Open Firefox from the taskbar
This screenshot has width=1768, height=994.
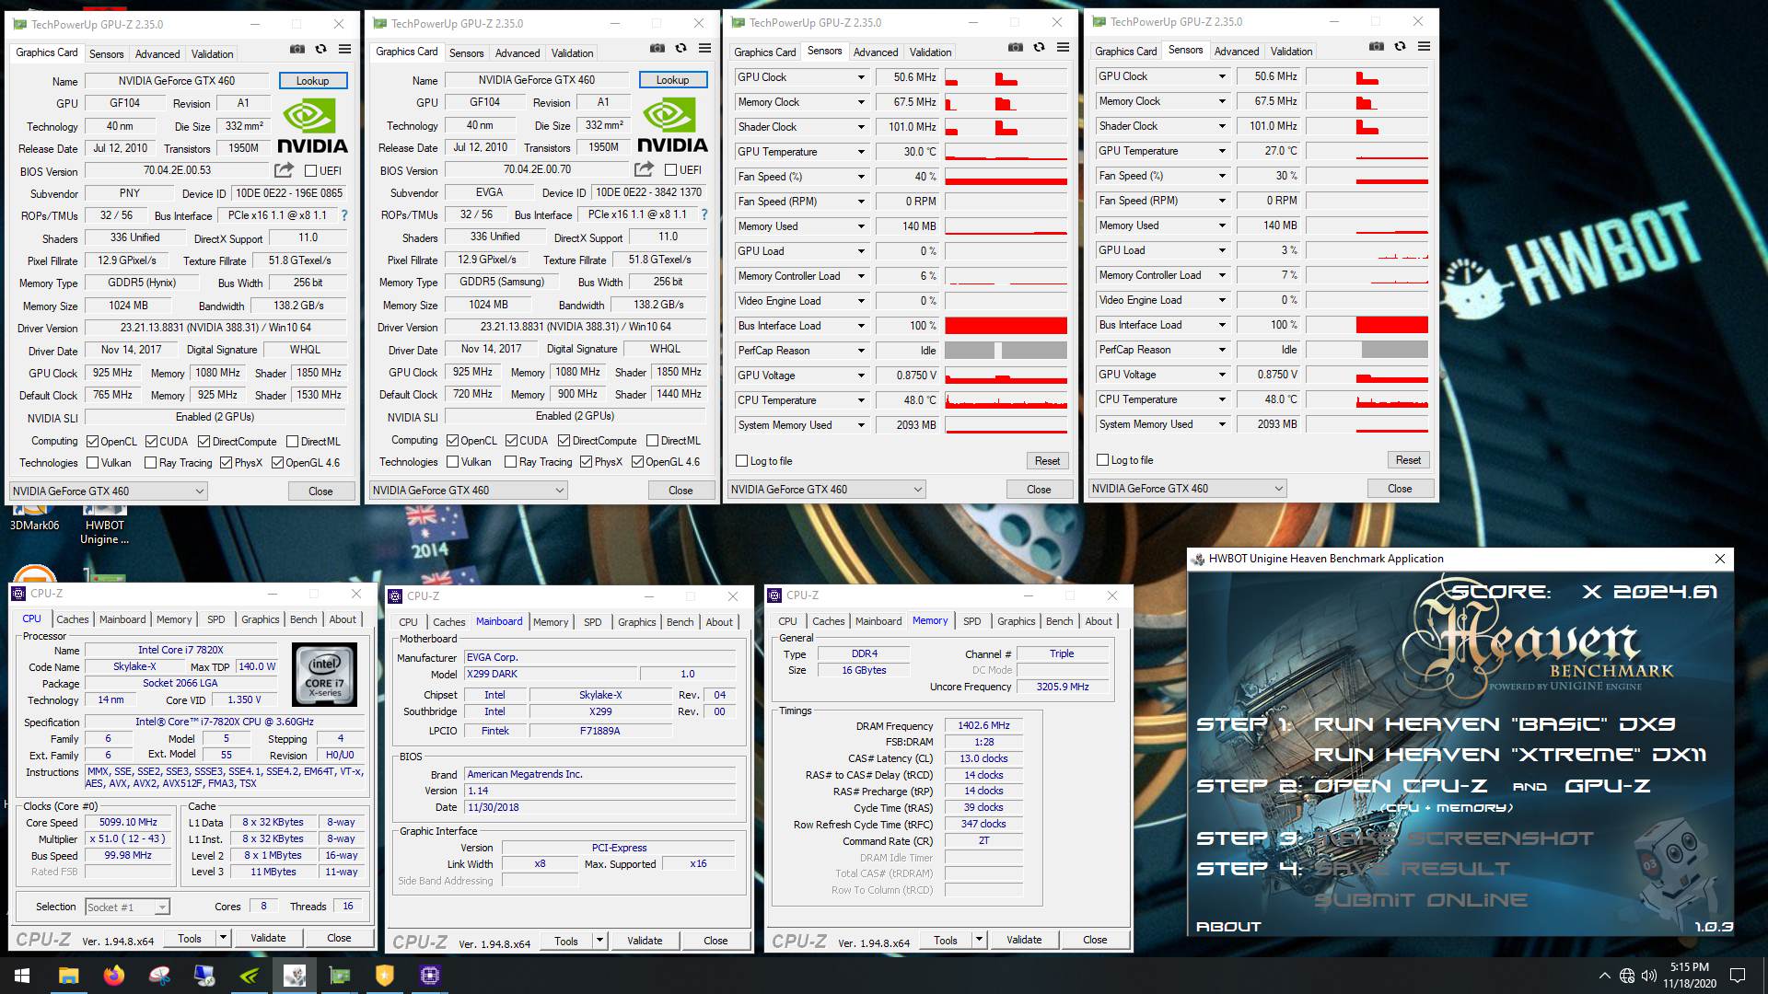[113, 976]
